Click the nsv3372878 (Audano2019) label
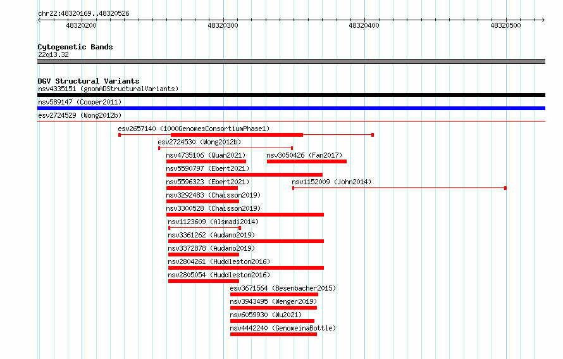The height and width of the screenshot is (359, 563). point(211,248)
